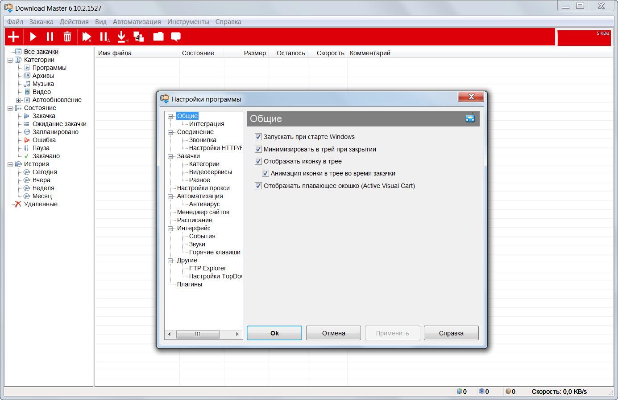This screenshot has width=618, height=400.
Task: Click the settings tree scroll left arrow
Action: 169,334
